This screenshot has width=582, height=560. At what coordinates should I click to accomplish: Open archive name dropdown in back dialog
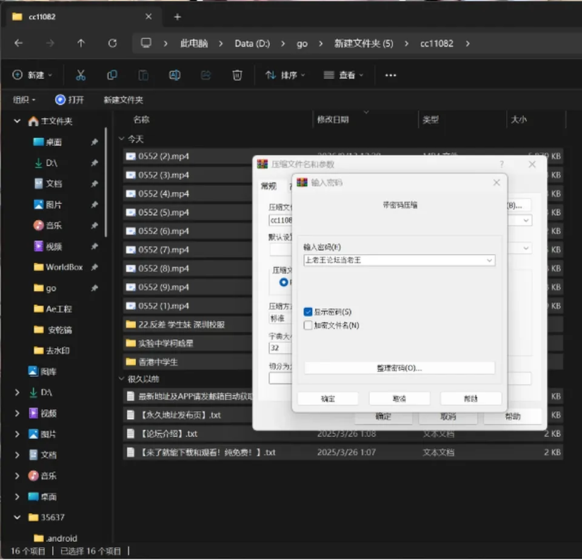pos(526,220)
